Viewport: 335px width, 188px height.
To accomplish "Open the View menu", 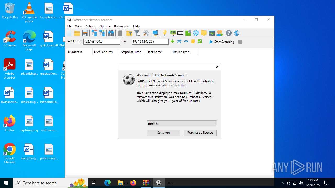I will pos(78,26).
